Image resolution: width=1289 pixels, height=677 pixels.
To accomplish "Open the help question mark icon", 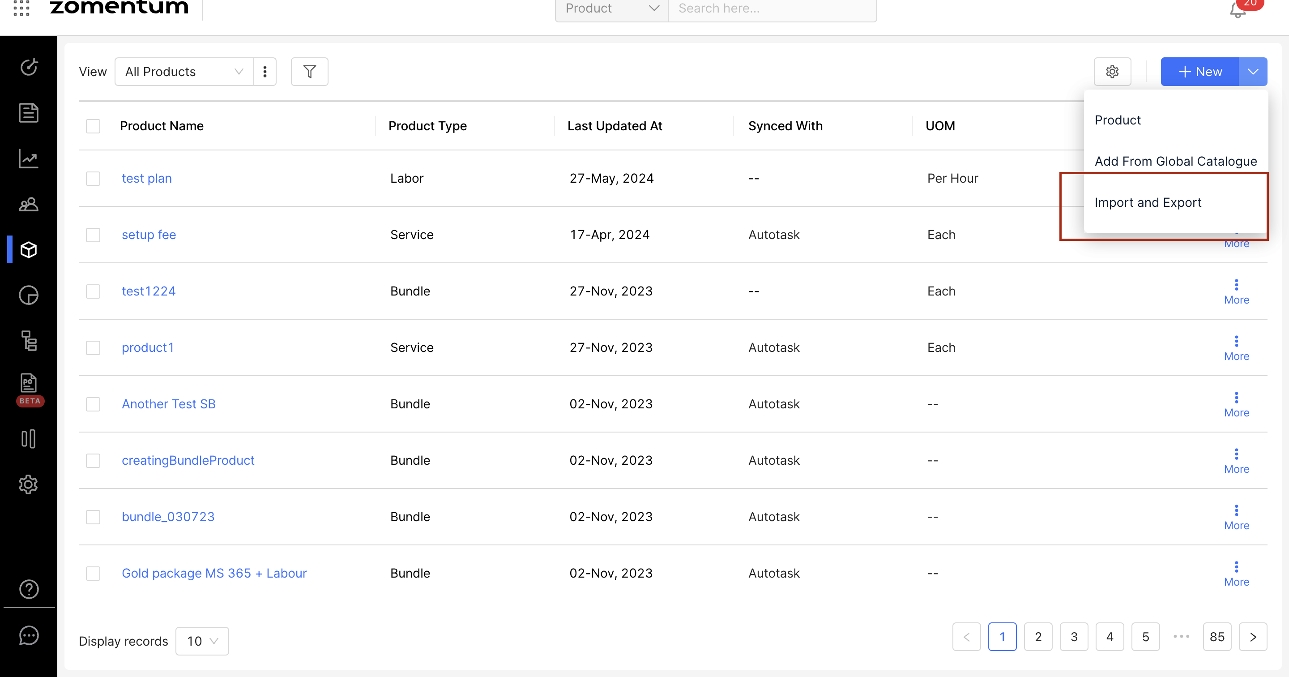I will click(29, 589).
